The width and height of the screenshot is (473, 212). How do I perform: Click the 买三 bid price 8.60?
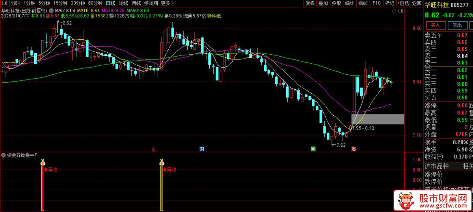462,84
